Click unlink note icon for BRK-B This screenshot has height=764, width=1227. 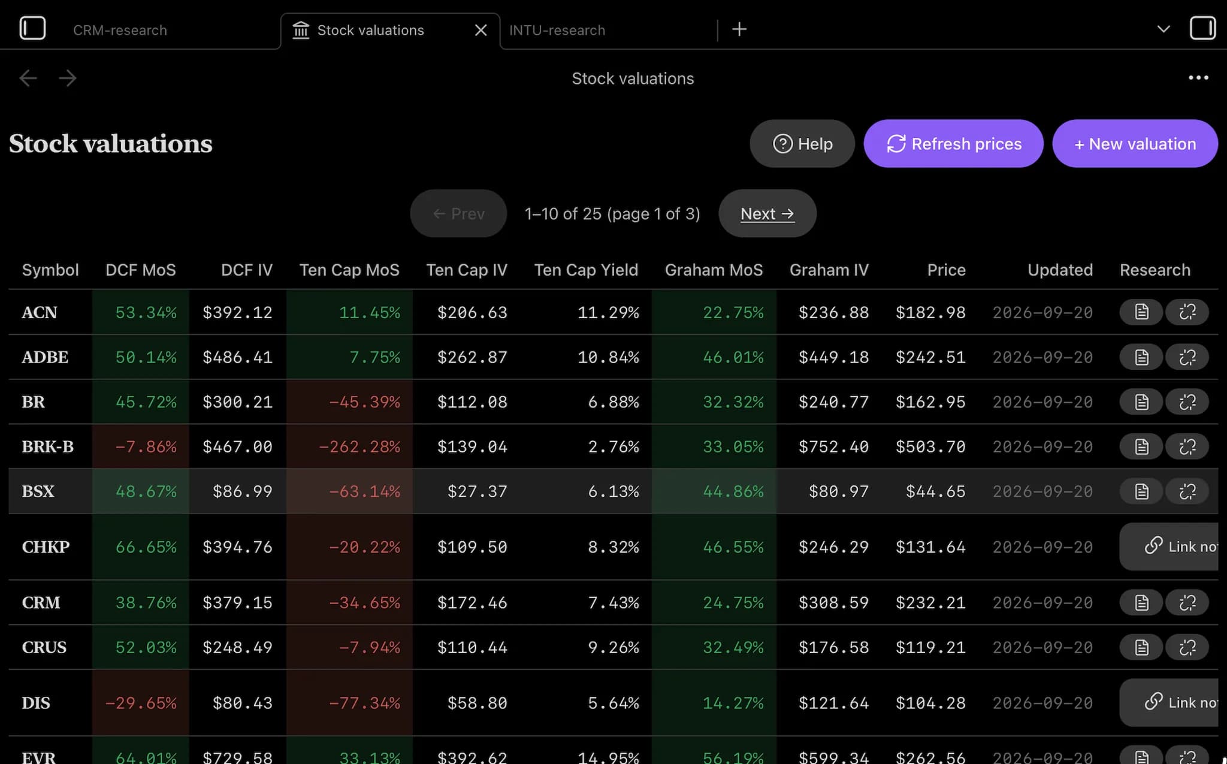coord(1187,446)
